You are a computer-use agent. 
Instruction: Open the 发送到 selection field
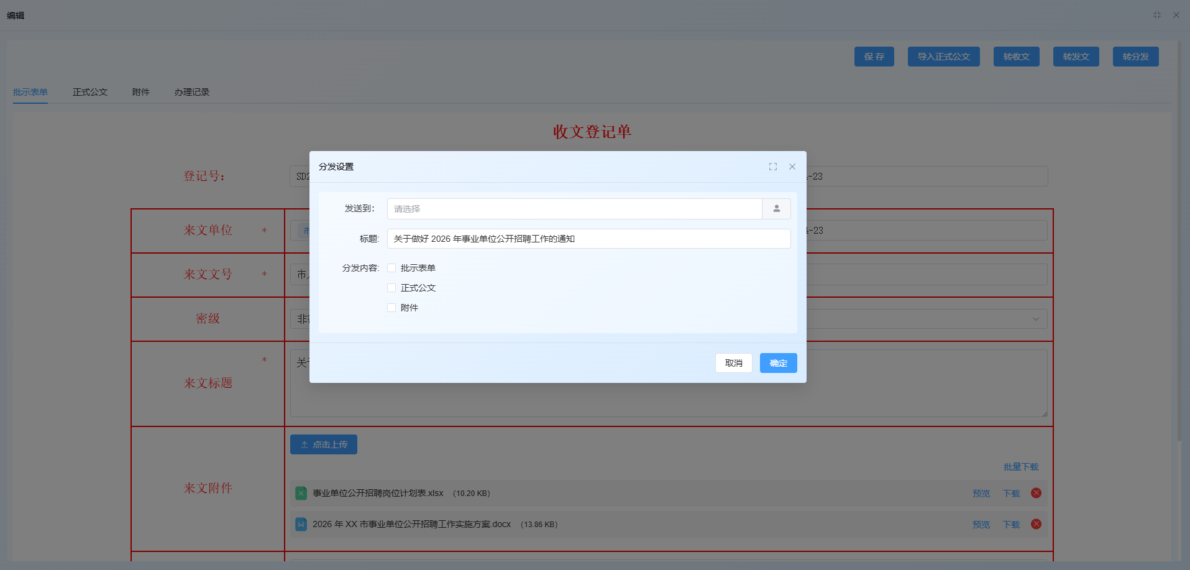tap(575, 209)
